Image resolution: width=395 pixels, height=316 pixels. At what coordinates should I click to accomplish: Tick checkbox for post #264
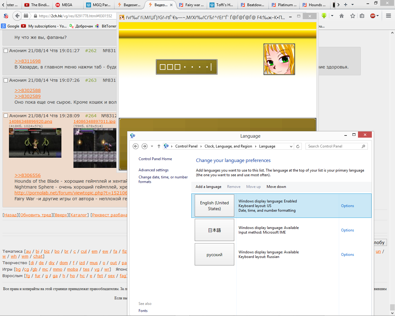click(6, 116)
